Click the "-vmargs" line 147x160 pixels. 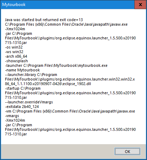pyautogui.click(x=12, y=116)
